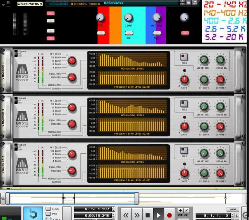Click the Decay knob on Vocoder 2

pos(220,106)
